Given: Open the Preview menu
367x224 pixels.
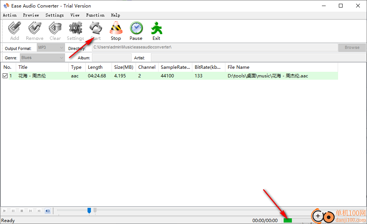Looking at the screenshot, I should (31, 15).
